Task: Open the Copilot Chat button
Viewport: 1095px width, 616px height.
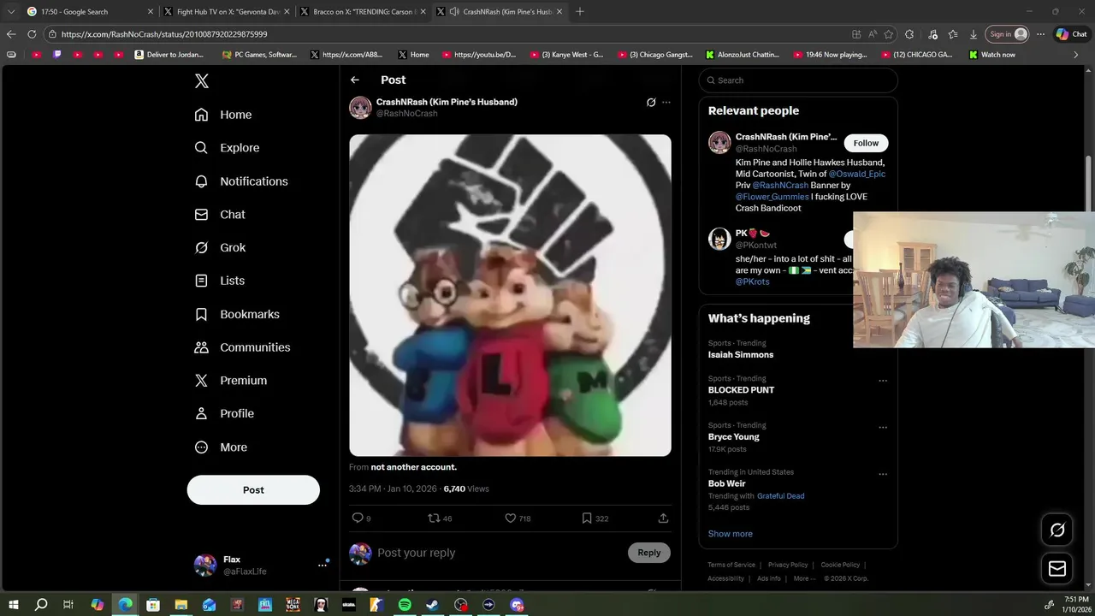Action: (x=1072, y=34)
